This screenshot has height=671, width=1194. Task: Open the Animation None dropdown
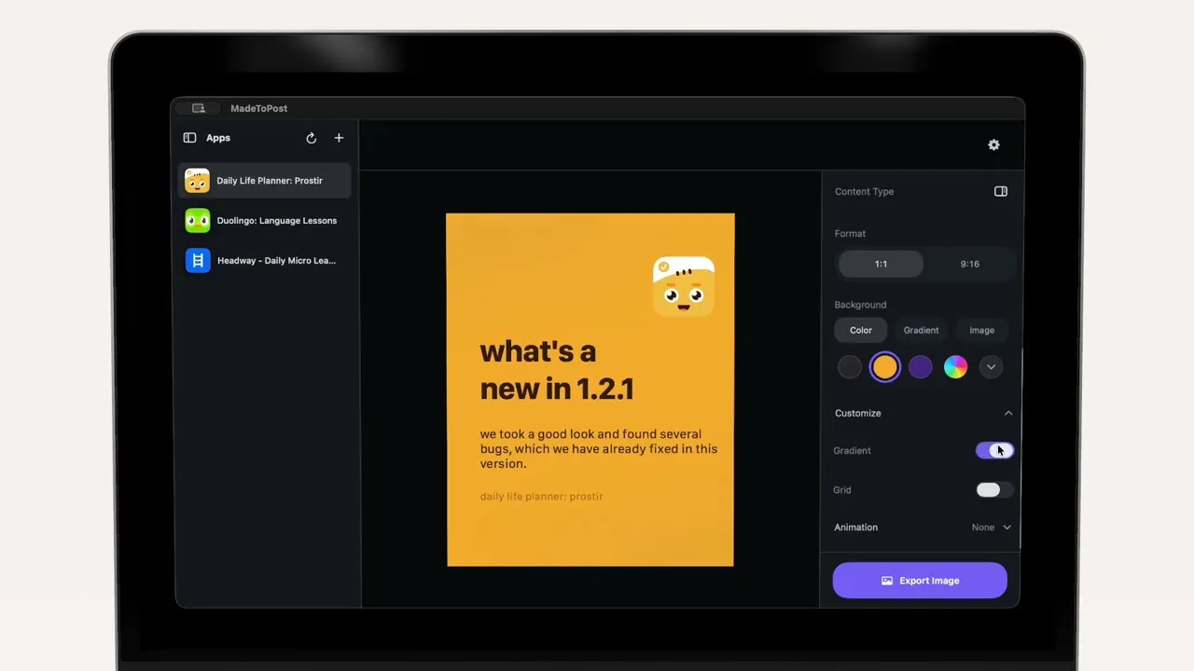pyautogui.click(x=992, y=527)
